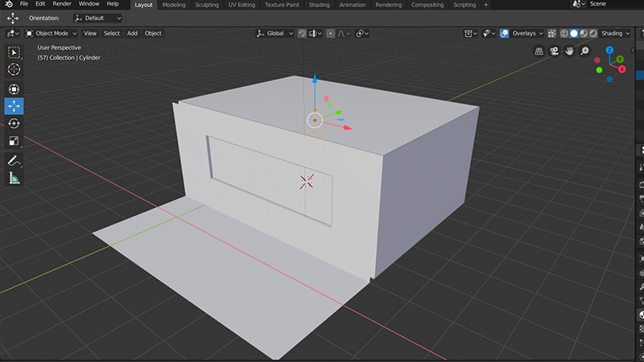Toggle viewport overlays icon

[x=505, y=33]
